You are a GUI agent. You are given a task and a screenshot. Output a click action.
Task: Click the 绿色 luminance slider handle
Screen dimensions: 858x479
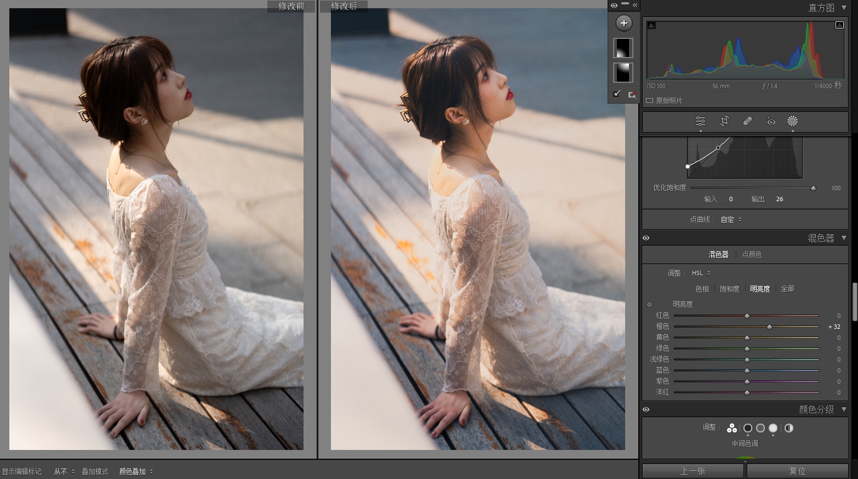[747, 349]
